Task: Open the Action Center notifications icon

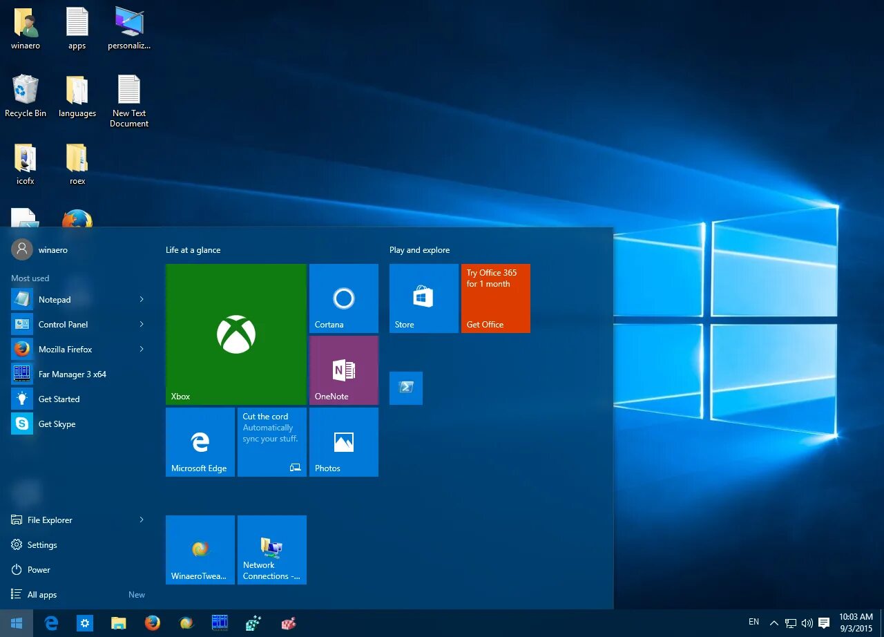Action: (823, 623)
